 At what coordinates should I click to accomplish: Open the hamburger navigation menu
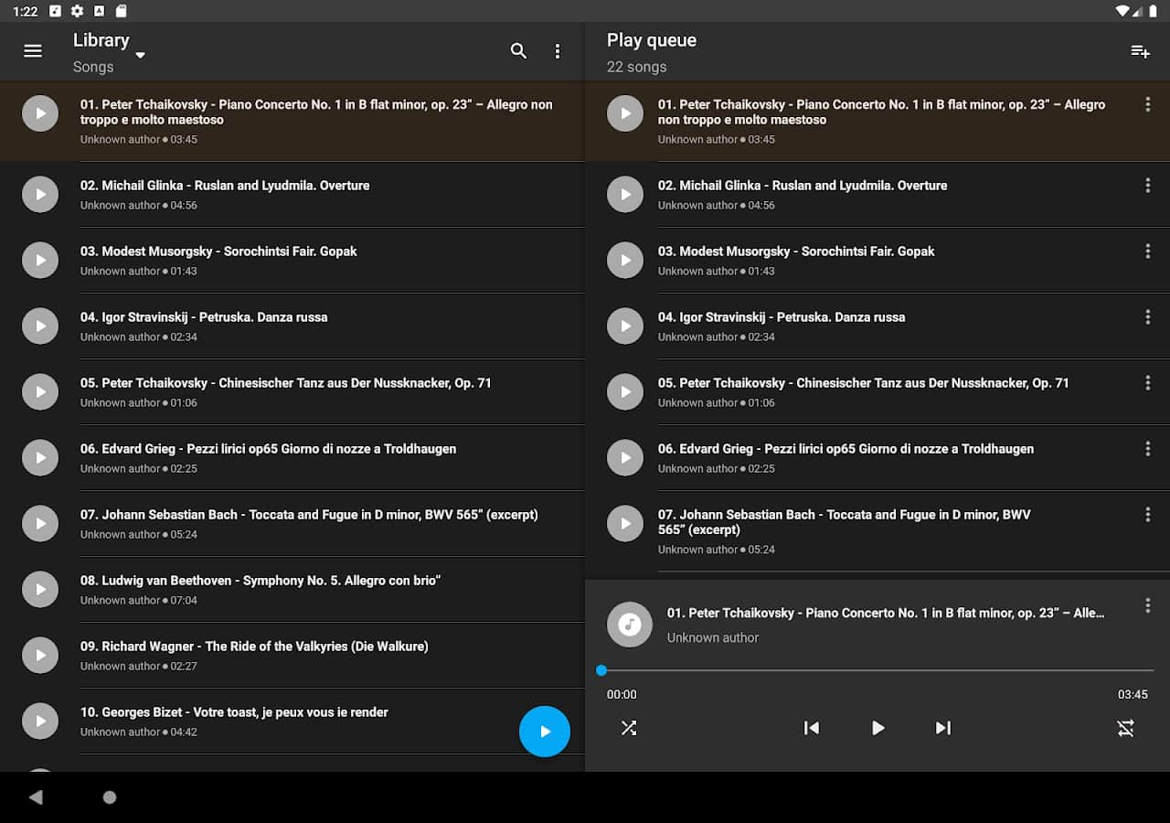[x=33, y=51]
